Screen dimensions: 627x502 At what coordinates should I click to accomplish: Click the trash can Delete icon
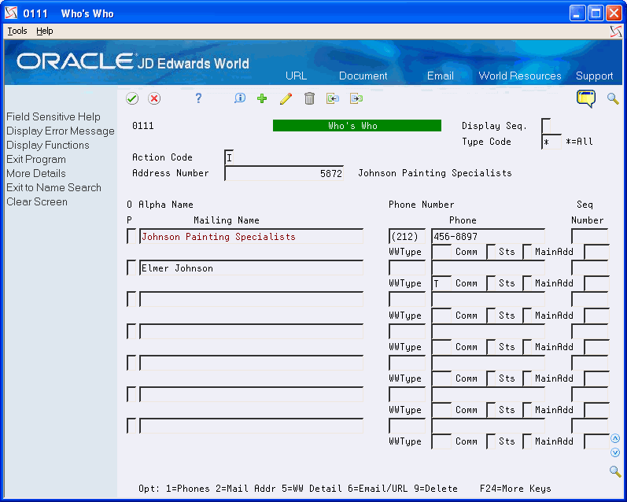pos(309,98)
